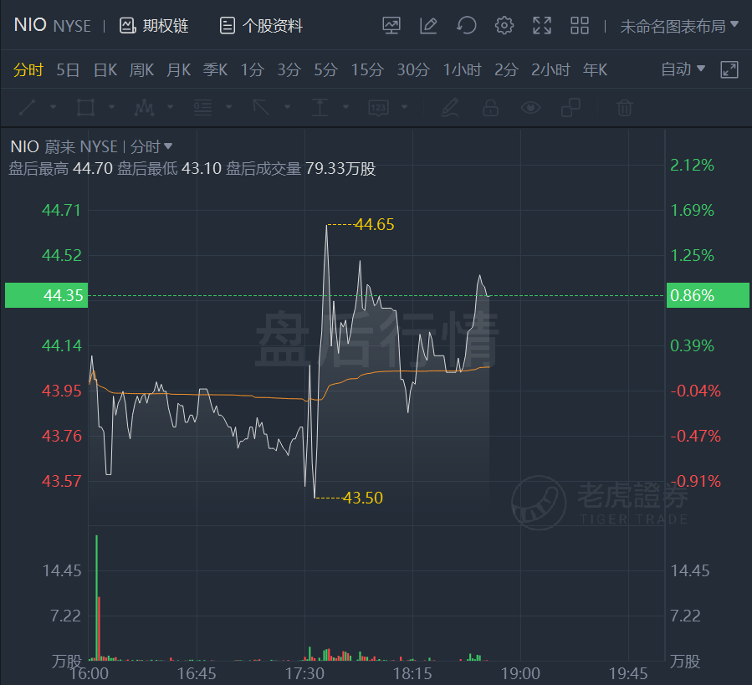Screen dimensions: 752x685
Task: Expand the measure tool options arrow
Action: click(x=345, y=107)
